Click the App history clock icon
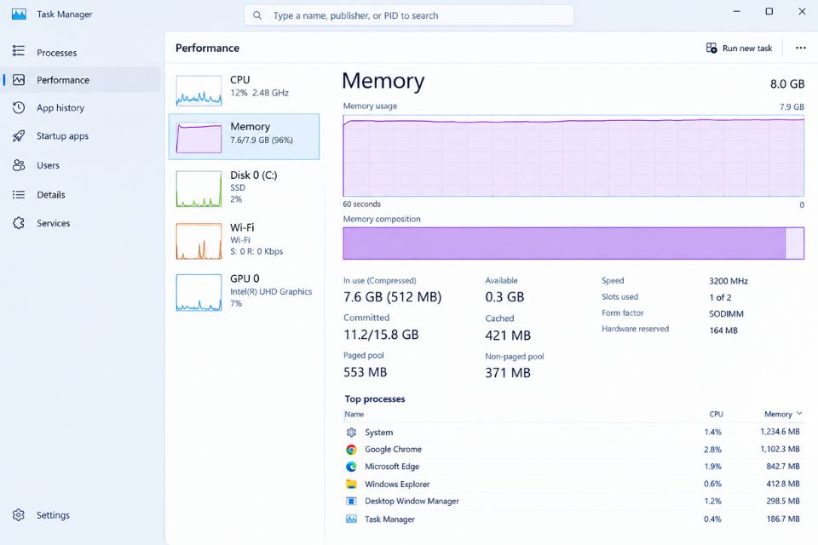This screenshot has width=818, height=545. 19,107
